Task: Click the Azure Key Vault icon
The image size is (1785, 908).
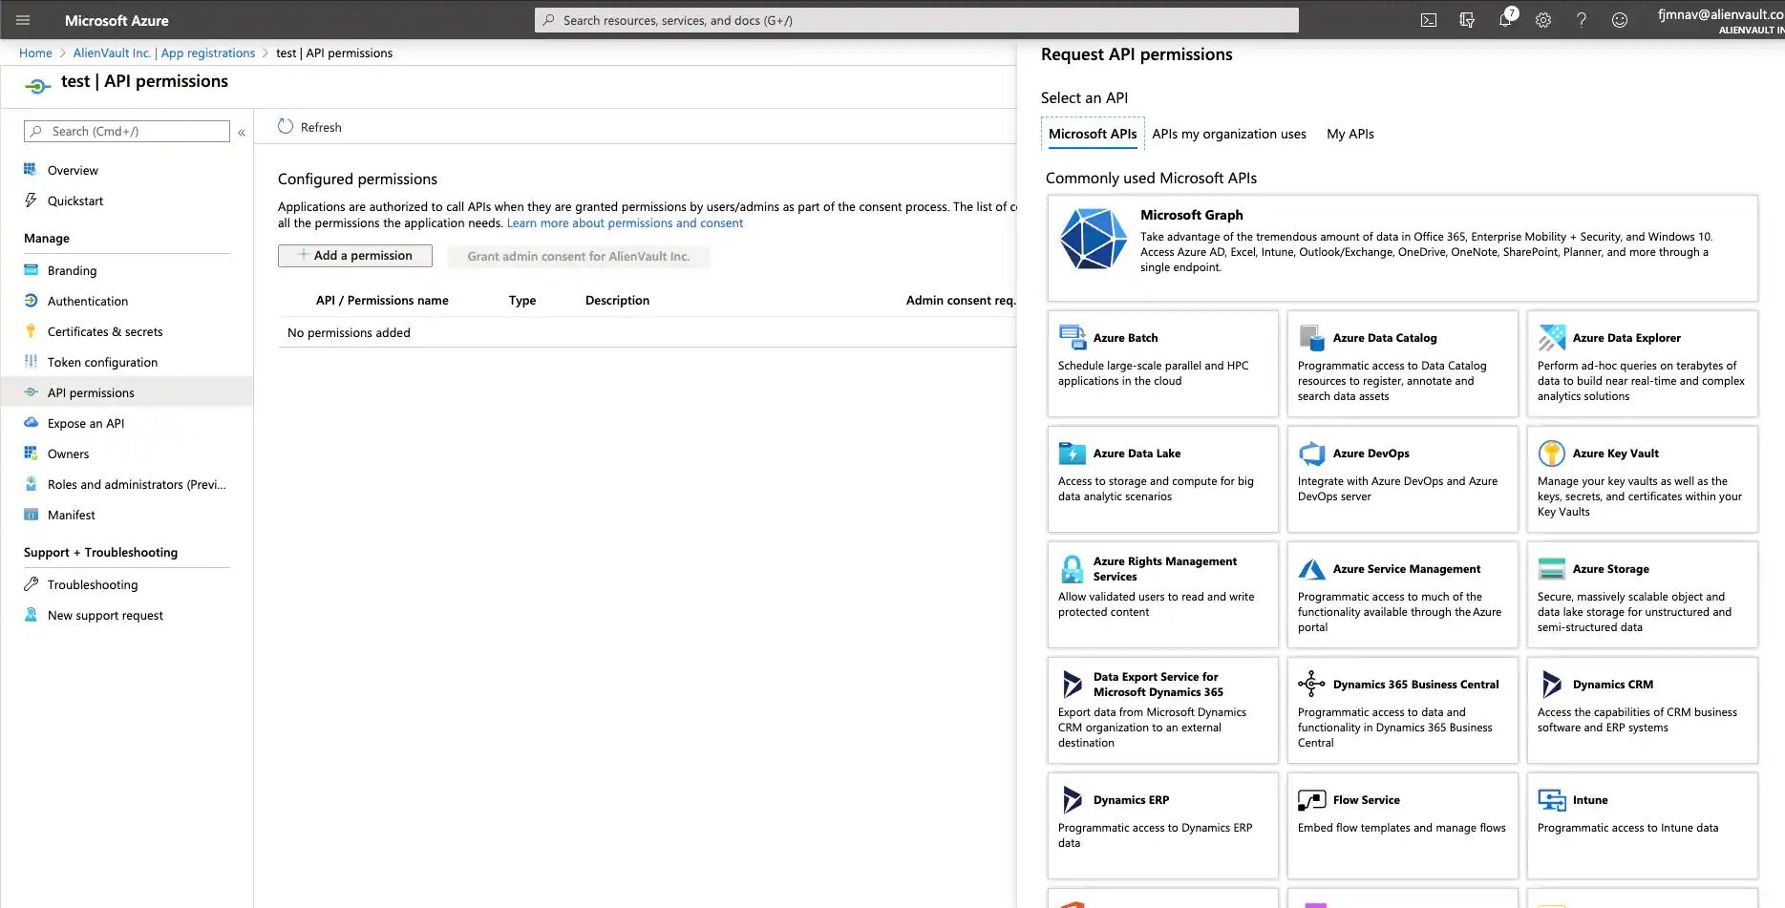Action: (x=1552, y=453)
